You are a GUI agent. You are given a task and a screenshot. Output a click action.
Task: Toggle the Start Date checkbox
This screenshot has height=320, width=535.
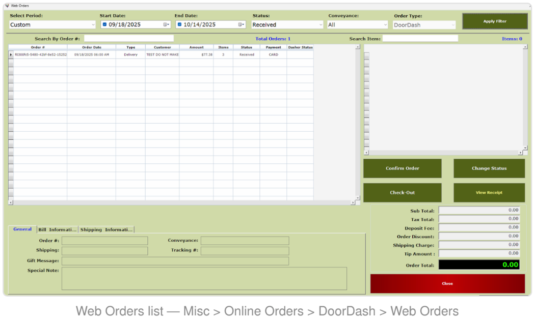coord(105,24)
